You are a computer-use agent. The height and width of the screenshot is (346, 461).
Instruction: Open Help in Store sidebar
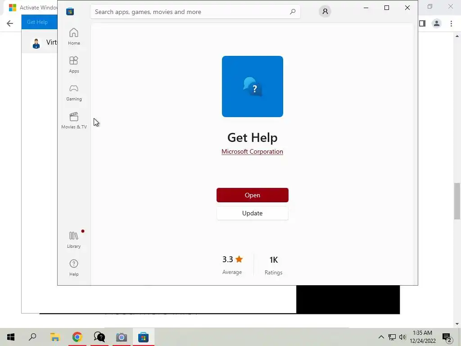(74, 268)
